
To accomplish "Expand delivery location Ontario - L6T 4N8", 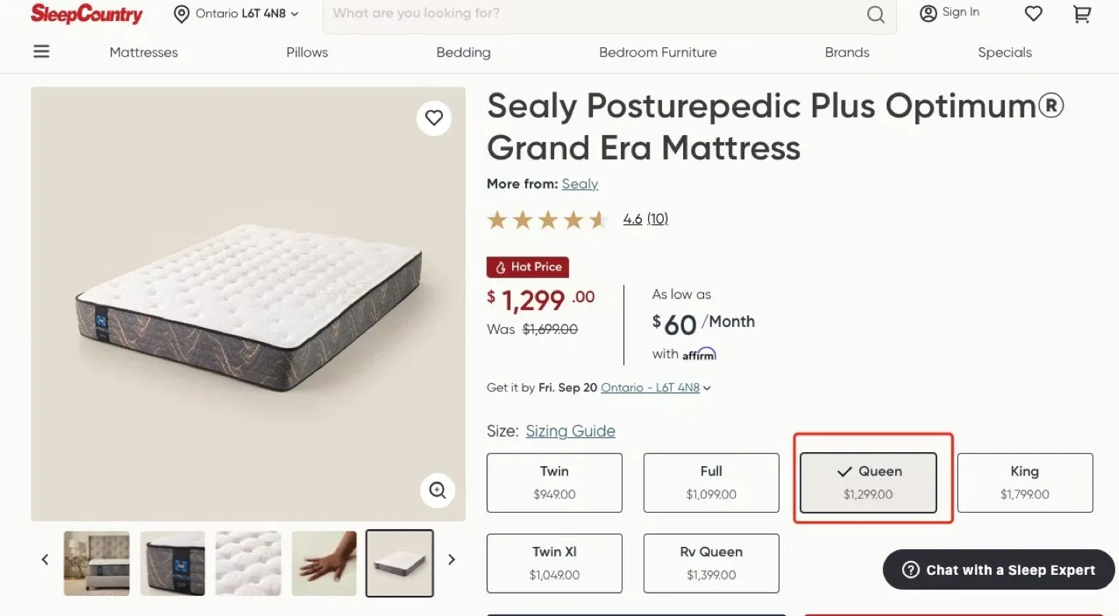I will pos(656,388).
